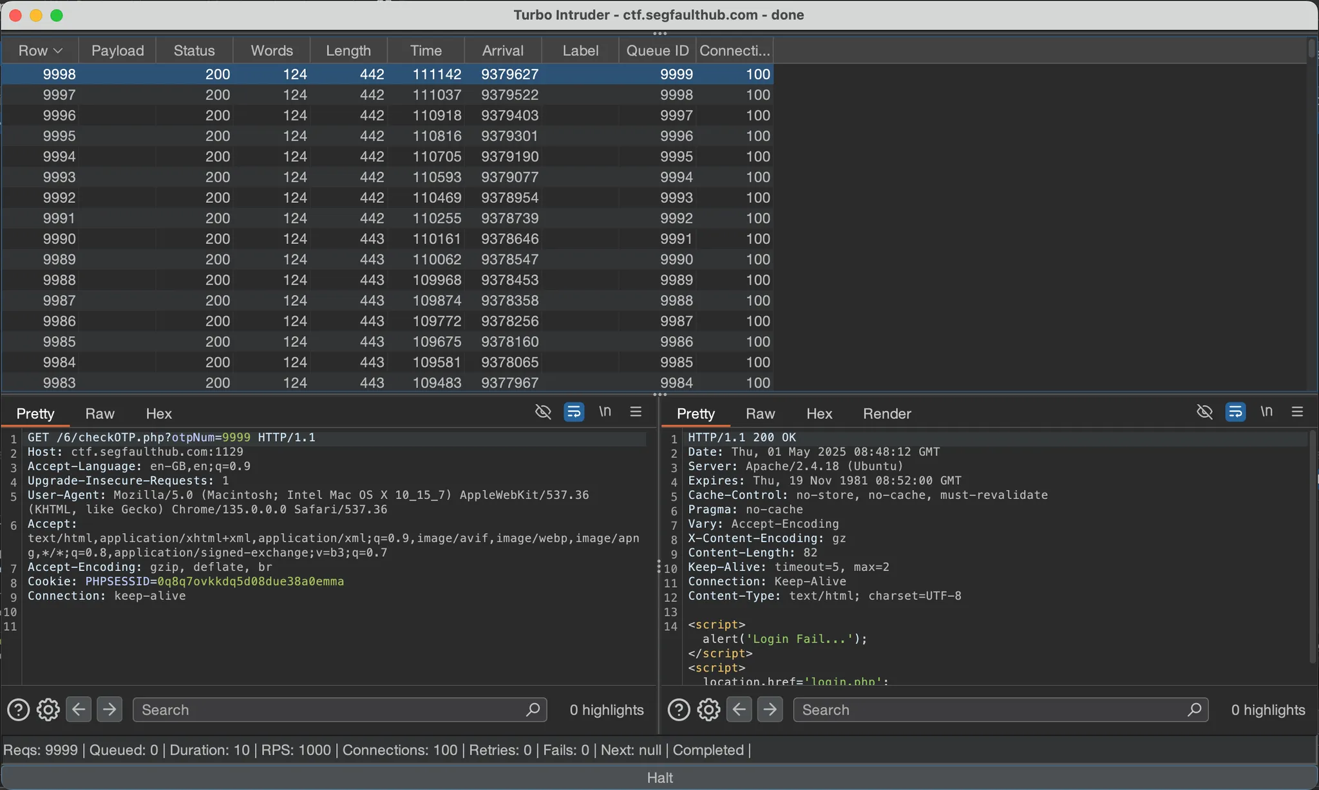Open response panel search settings gear
The height and width of the screenshot is (790, 1319).
point(708,710)
